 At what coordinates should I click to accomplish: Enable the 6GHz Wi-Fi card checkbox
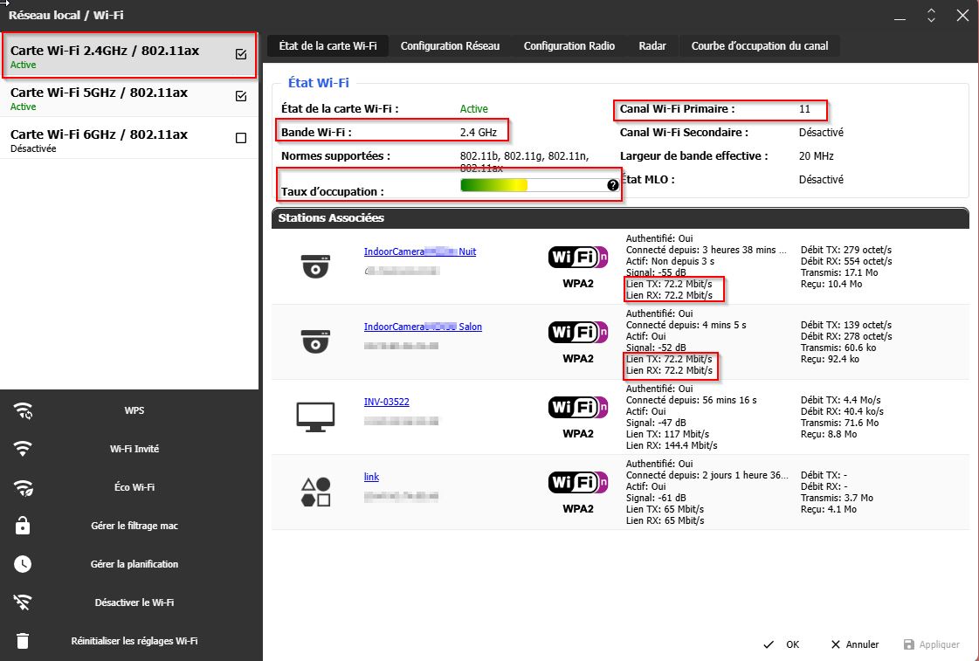(241, 138)
